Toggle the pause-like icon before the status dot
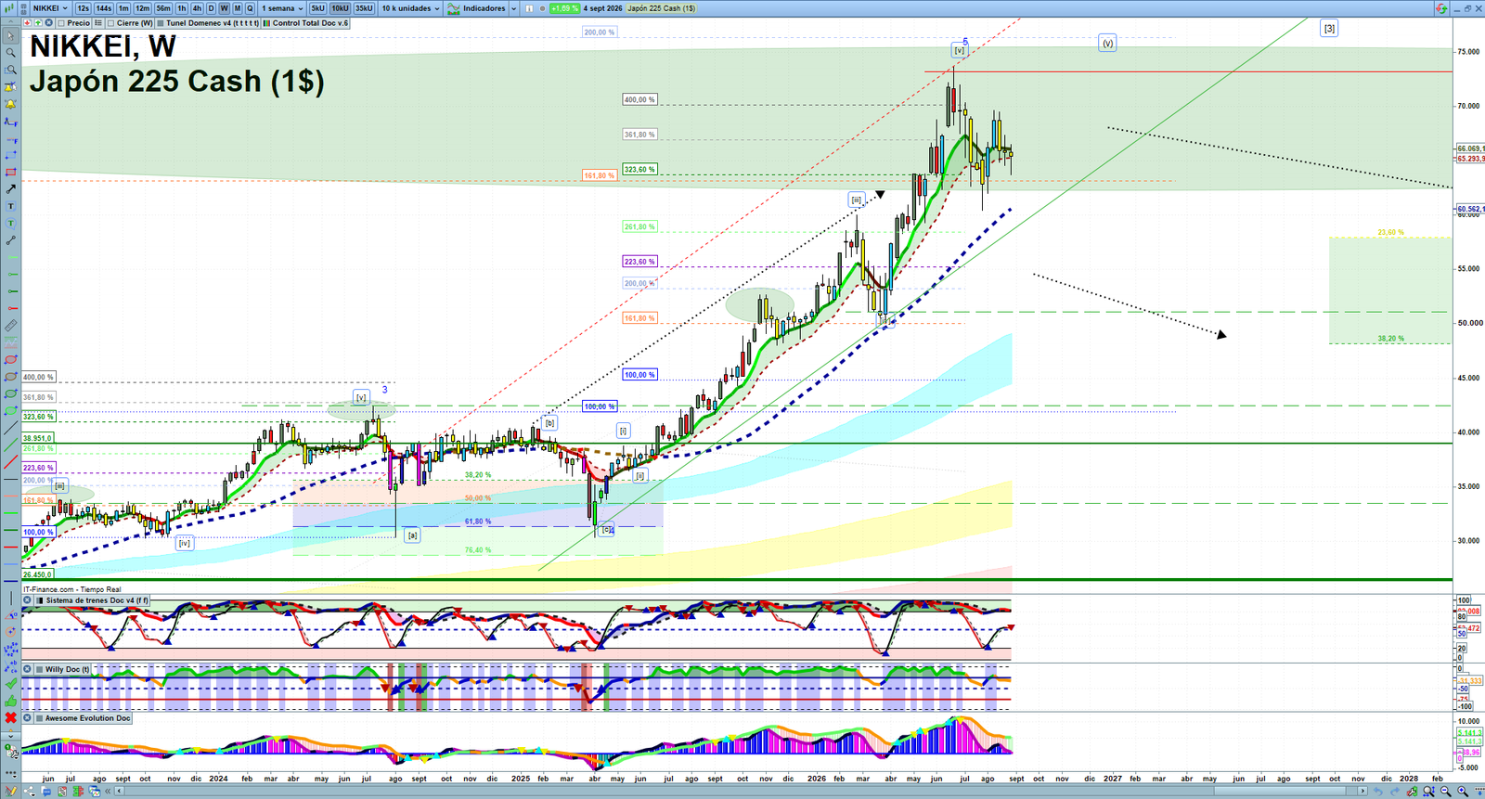 point(529,8)
